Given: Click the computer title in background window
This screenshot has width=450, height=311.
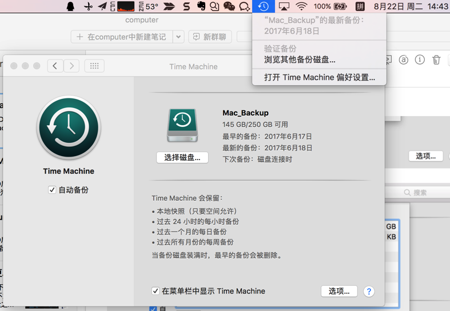Looking at the screenshot, I should 142,20.
